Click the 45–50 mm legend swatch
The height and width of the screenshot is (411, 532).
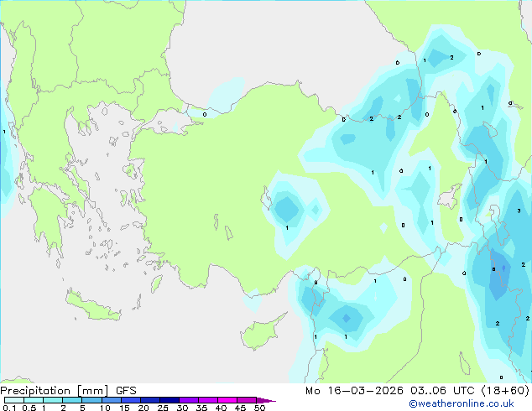tap(247, 400)
